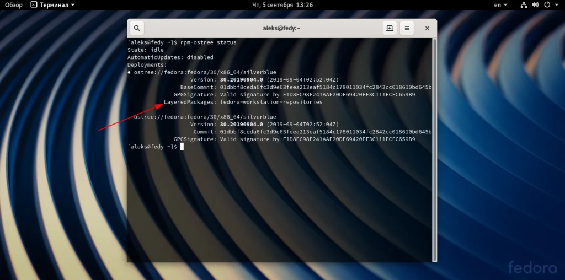Click the terminal prompt cursor on last line
This screenshot has height=280, width=565.
pyautogui.click(x=182, y=147)
